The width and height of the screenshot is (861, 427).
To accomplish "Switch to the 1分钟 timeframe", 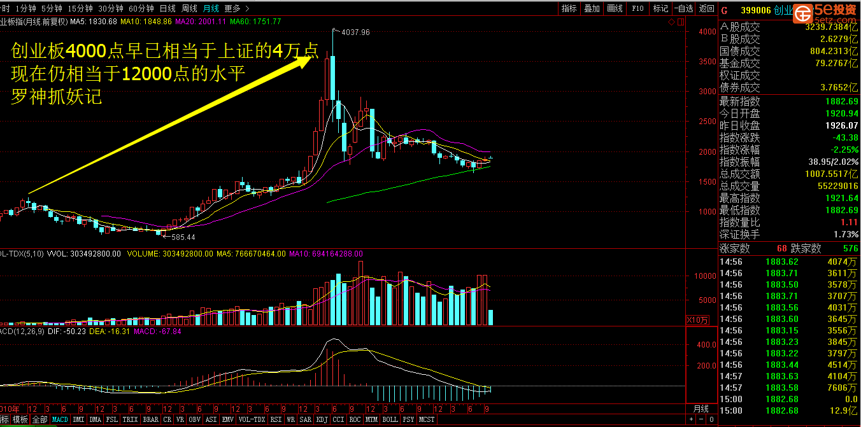I will 25,8.
